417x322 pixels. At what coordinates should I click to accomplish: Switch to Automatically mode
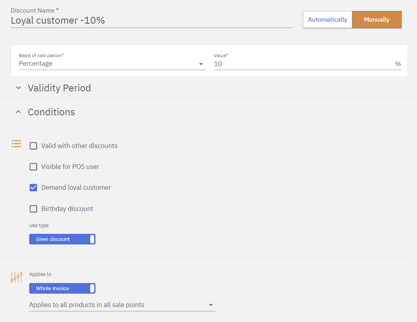coord(327,20)
